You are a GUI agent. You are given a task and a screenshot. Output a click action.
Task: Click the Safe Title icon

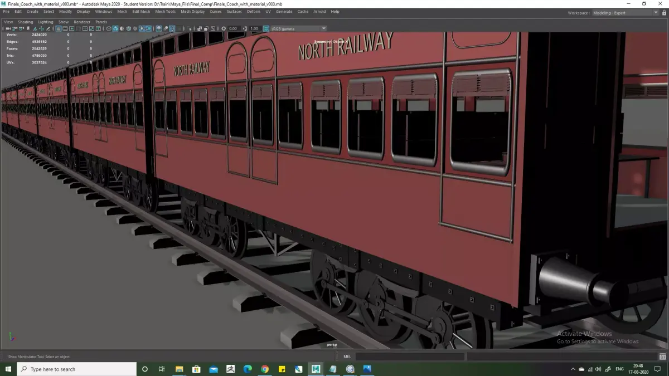[98, 28]
